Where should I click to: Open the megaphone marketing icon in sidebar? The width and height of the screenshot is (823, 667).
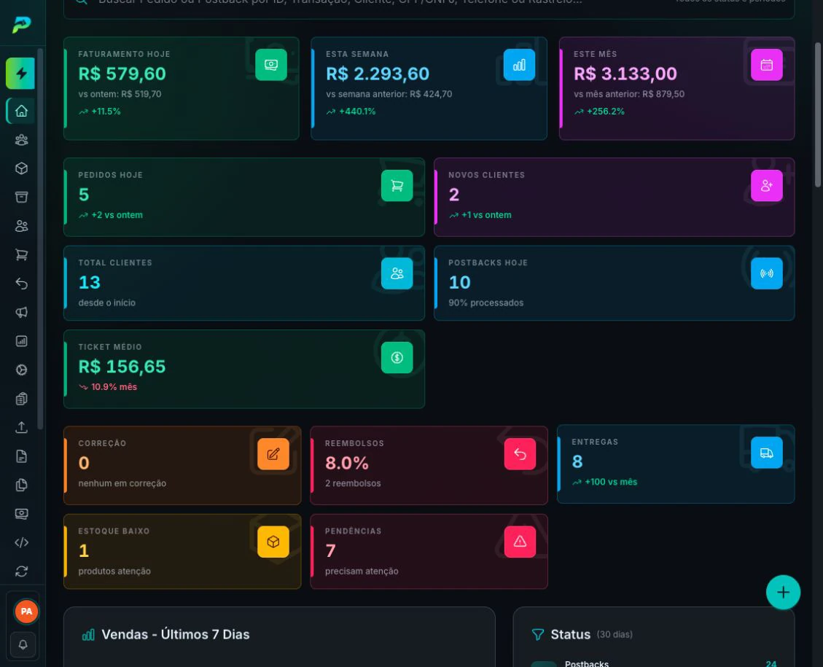tap(21, 312)
